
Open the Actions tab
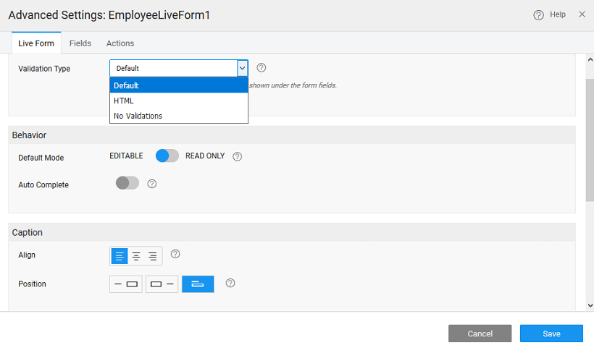point(120,43)
